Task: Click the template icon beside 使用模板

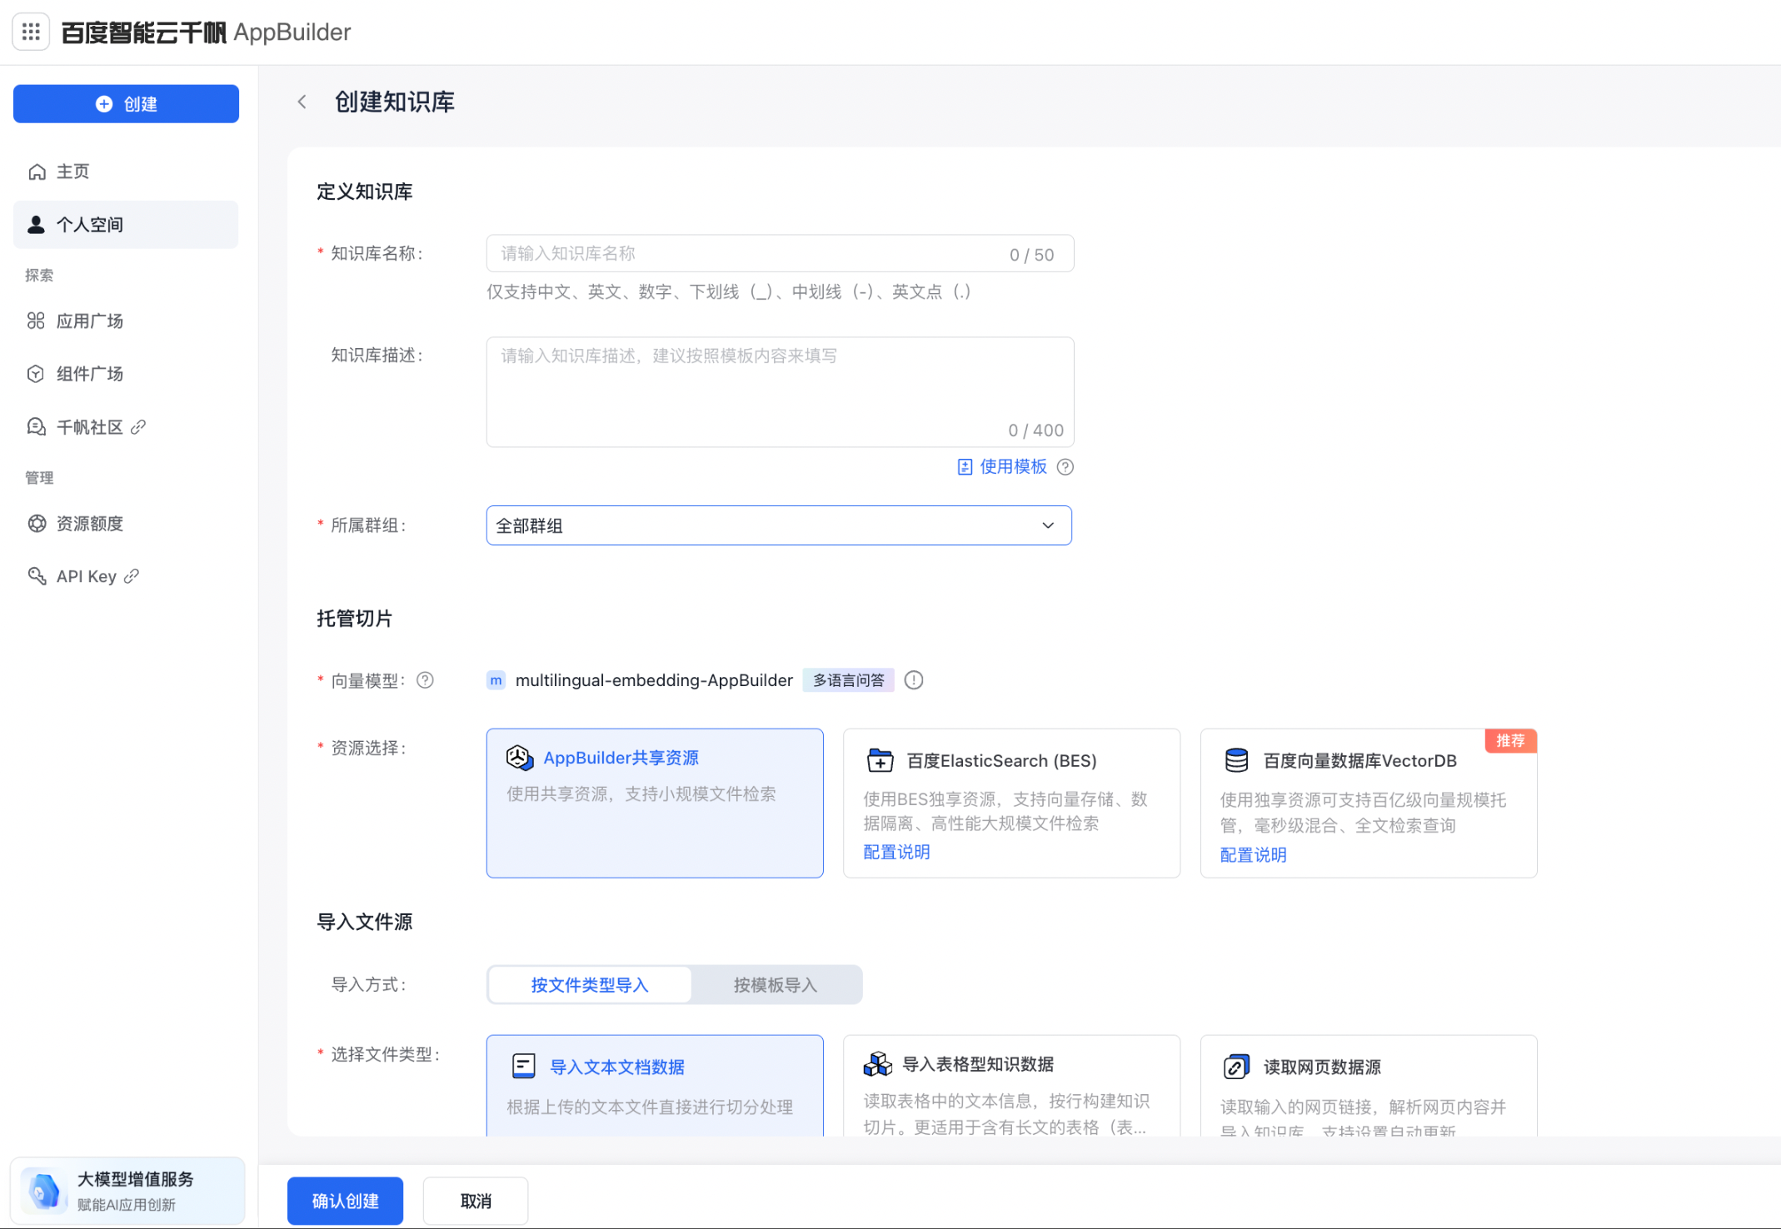Action: point(965,467)
